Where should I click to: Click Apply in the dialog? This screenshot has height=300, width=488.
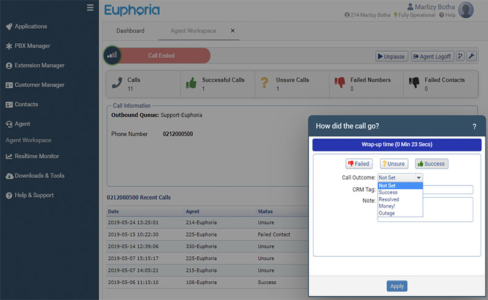[397, 286]
